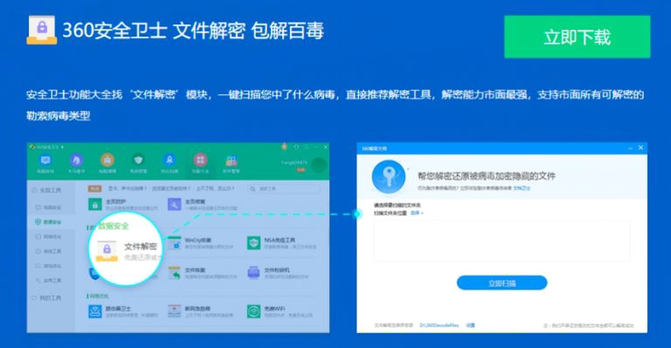Click the NSA免疫工具 shield icon
The width and height of the screenshot is (671, 348).
point(253,243)
